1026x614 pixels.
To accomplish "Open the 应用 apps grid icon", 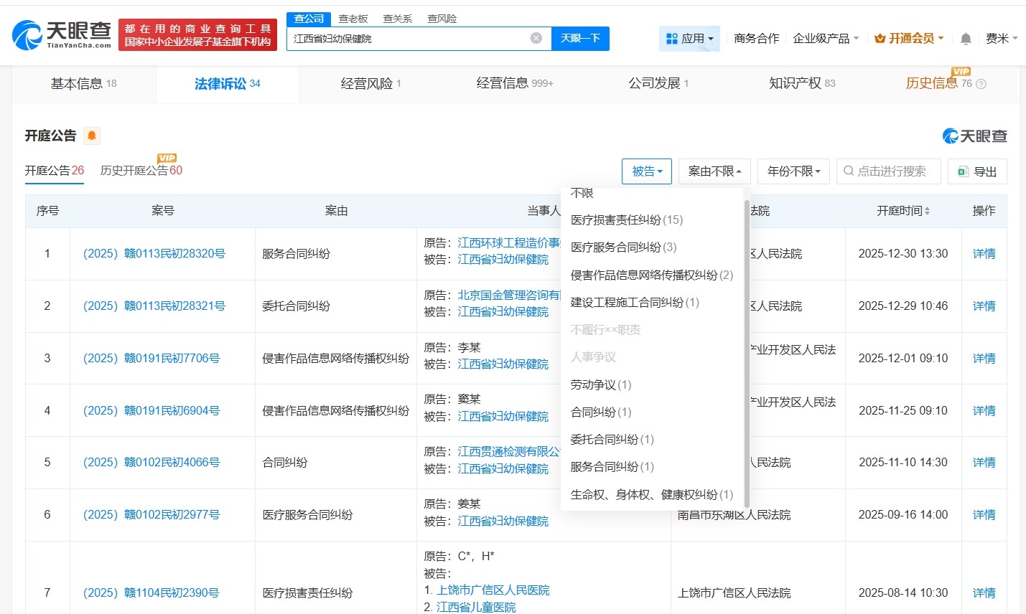I will 673,38.
